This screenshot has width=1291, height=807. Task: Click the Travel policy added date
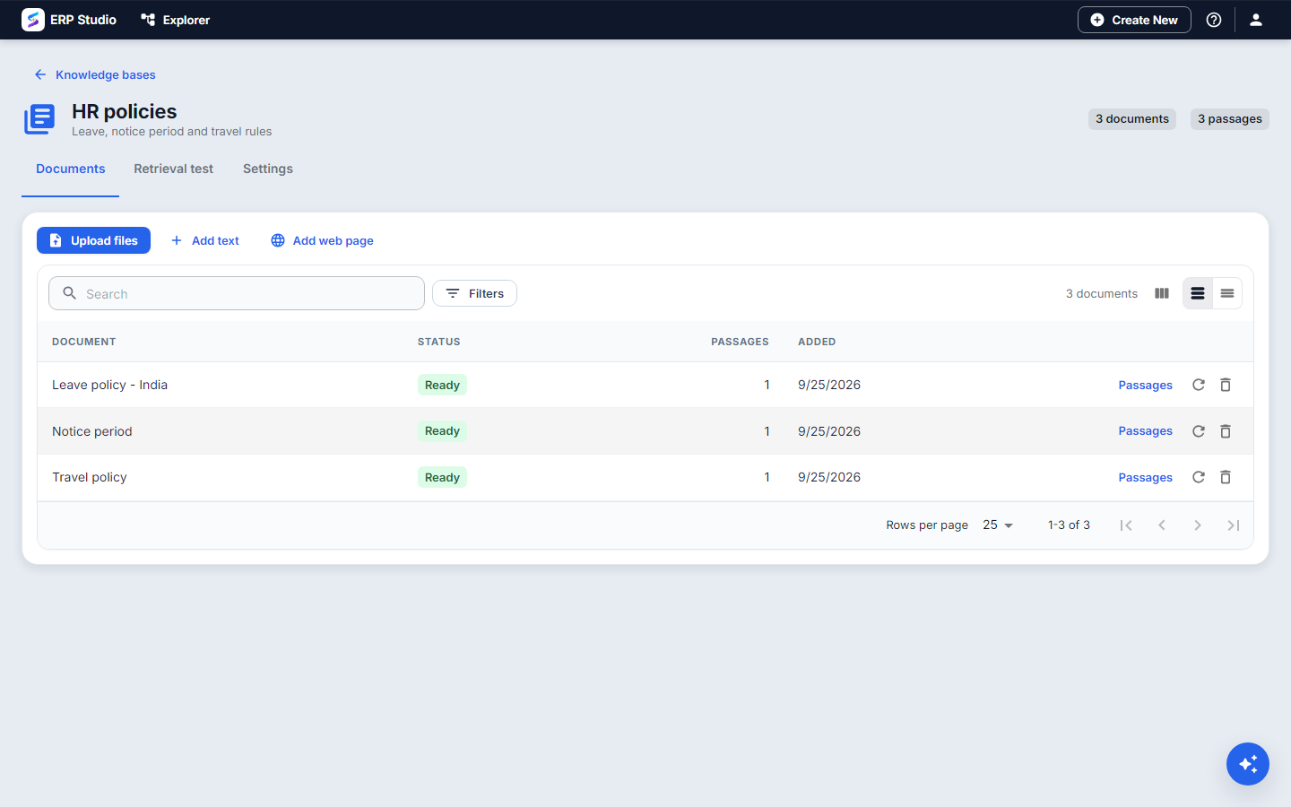point(829,477)
